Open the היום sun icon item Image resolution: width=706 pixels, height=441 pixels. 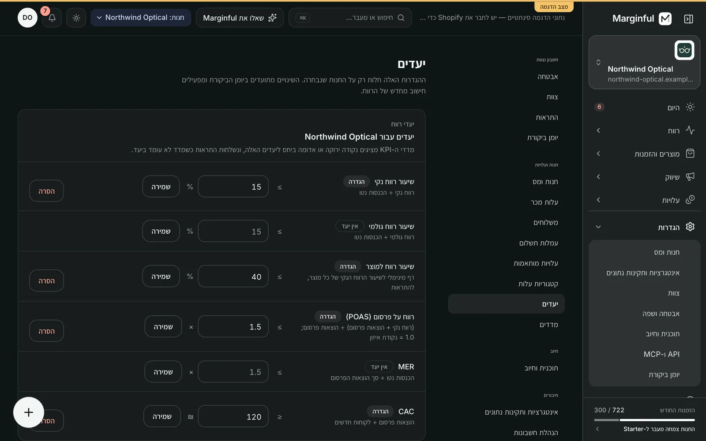click(x=690, y=107)
